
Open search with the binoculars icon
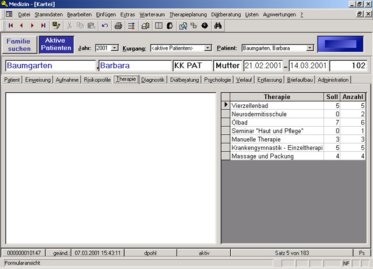tap(218, 26)
